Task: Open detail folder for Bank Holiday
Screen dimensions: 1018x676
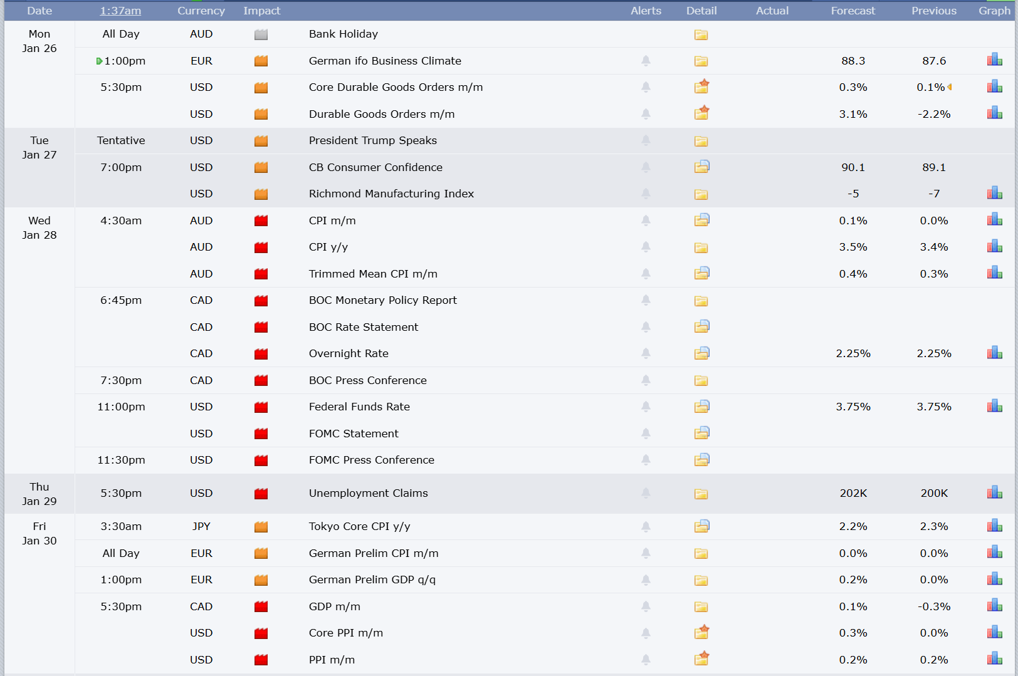Action: pos(701,34)
